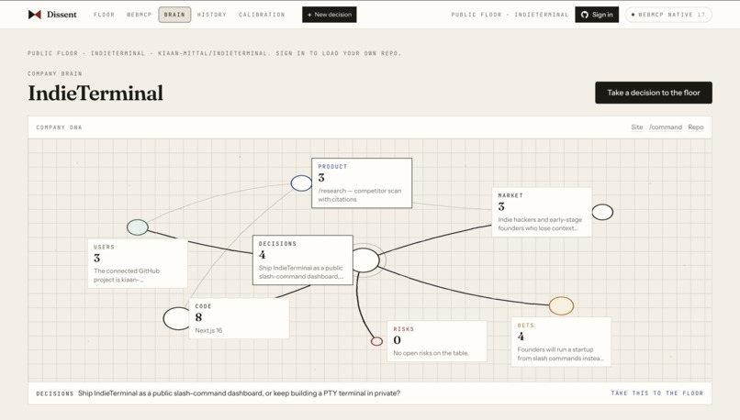Click Dissent brand name

point(62,15)
